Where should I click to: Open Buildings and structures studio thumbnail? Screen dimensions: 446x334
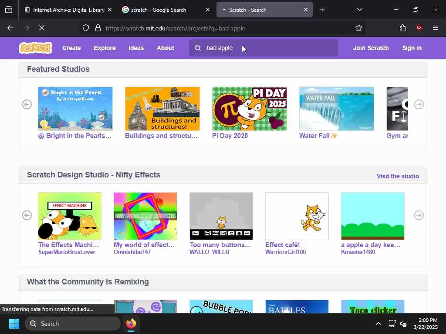(162, 109)
